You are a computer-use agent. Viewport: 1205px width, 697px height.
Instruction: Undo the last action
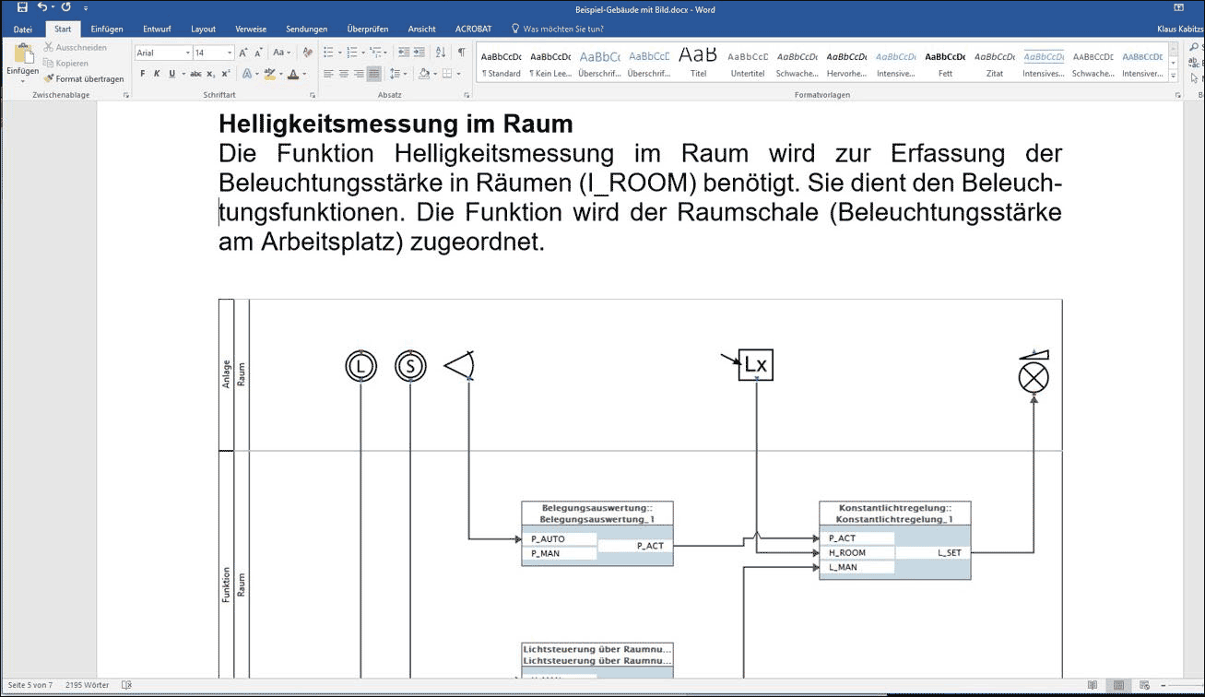42,7
